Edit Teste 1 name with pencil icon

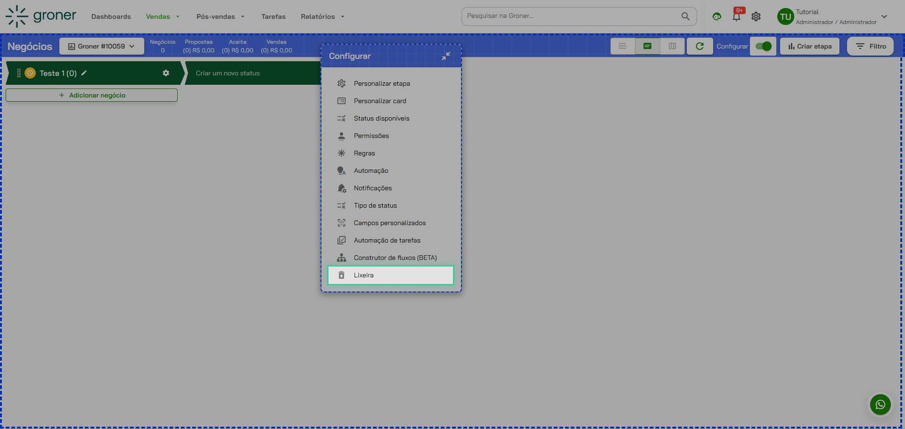coord(84,73)
